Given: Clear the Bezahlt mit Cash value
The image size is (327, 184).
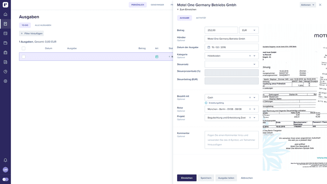Looking at the screenshot, I should (x=249, y=97).
